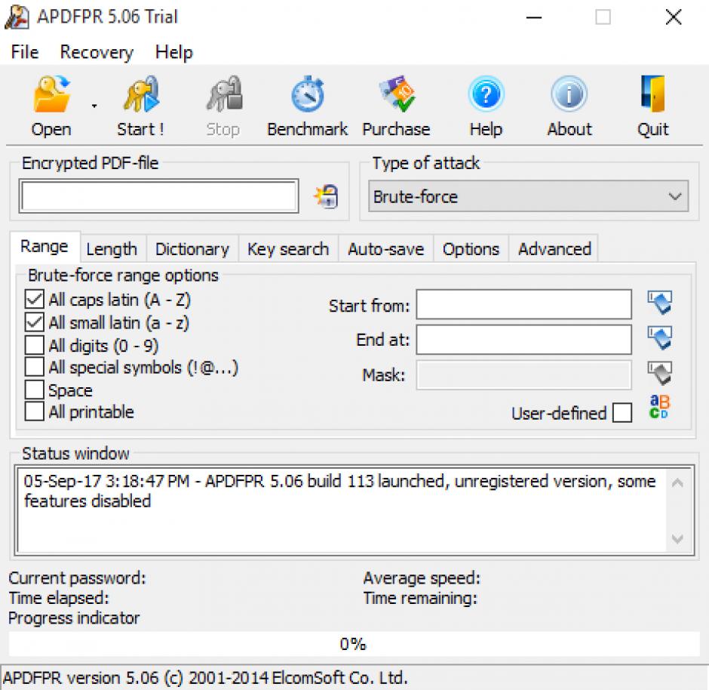
Task: Tick the Space checkbox
Action: [35, 390]
